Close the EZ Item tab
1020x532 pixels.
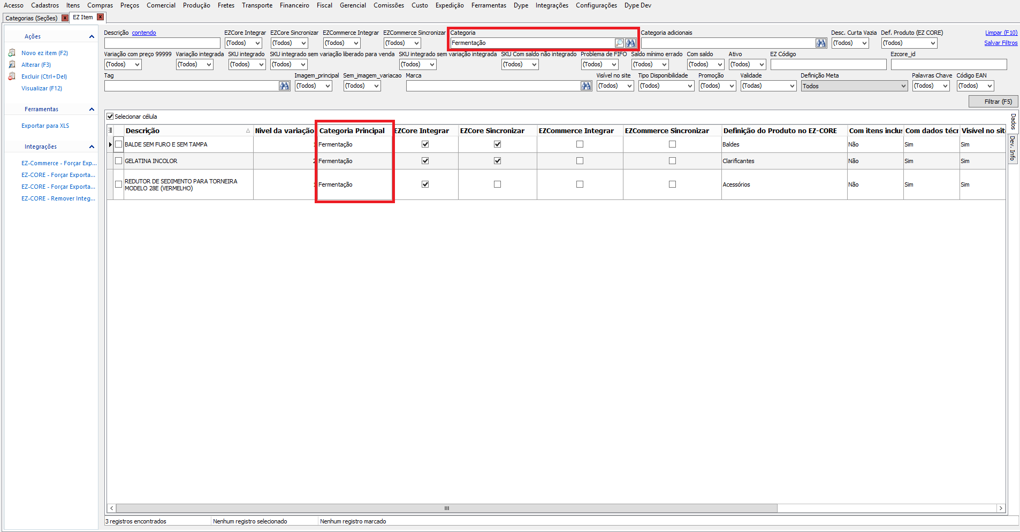(100, 17)
